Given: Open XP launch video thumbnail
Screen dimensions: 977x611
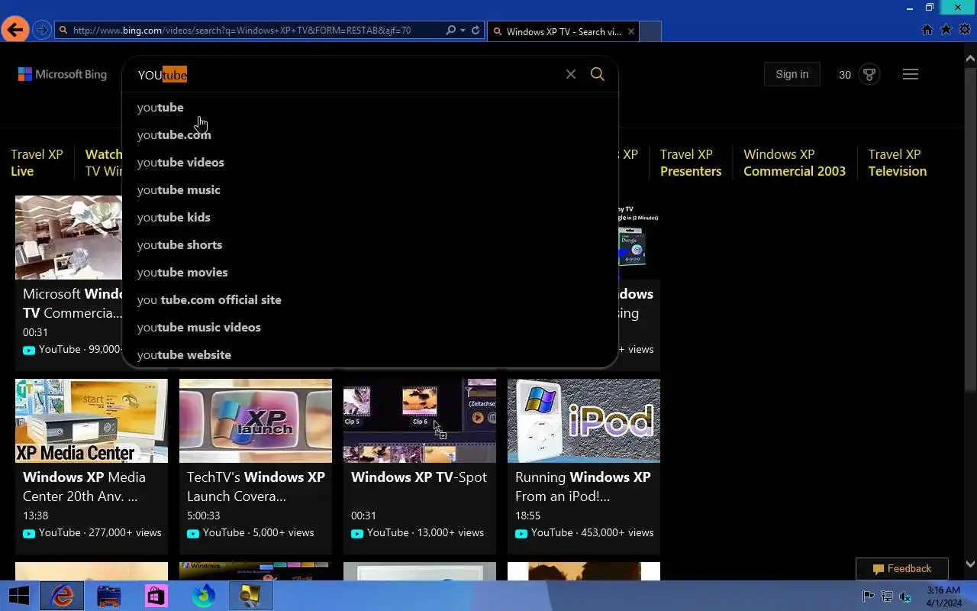Looking at the screenshot, I should (x=256, y=421).
